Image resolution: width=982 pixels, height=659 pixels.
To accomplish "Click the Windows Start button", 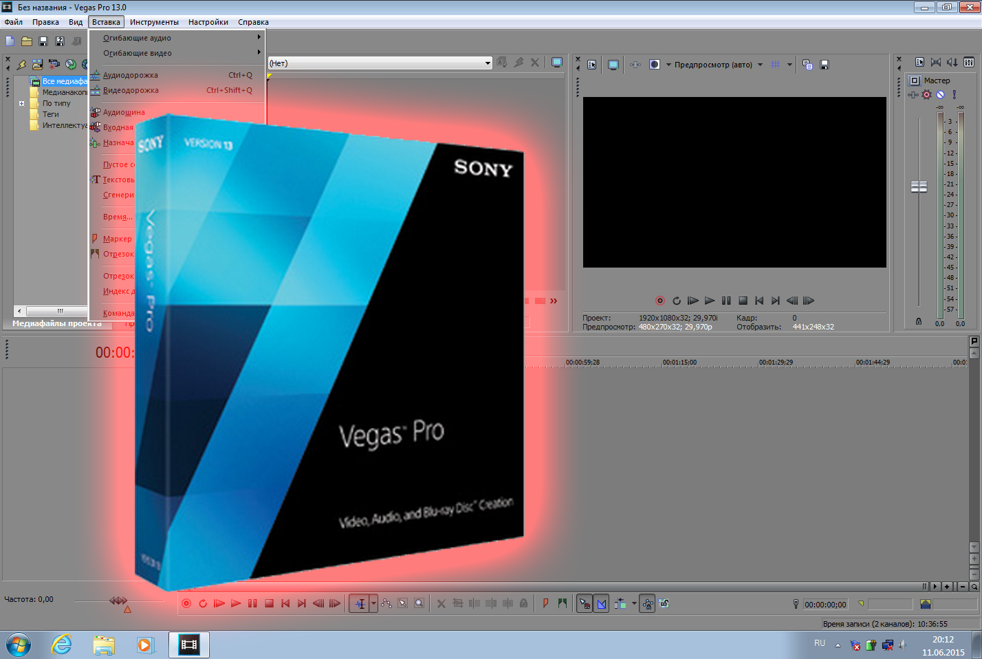I will pyautogui.click(x=19, y=645).
